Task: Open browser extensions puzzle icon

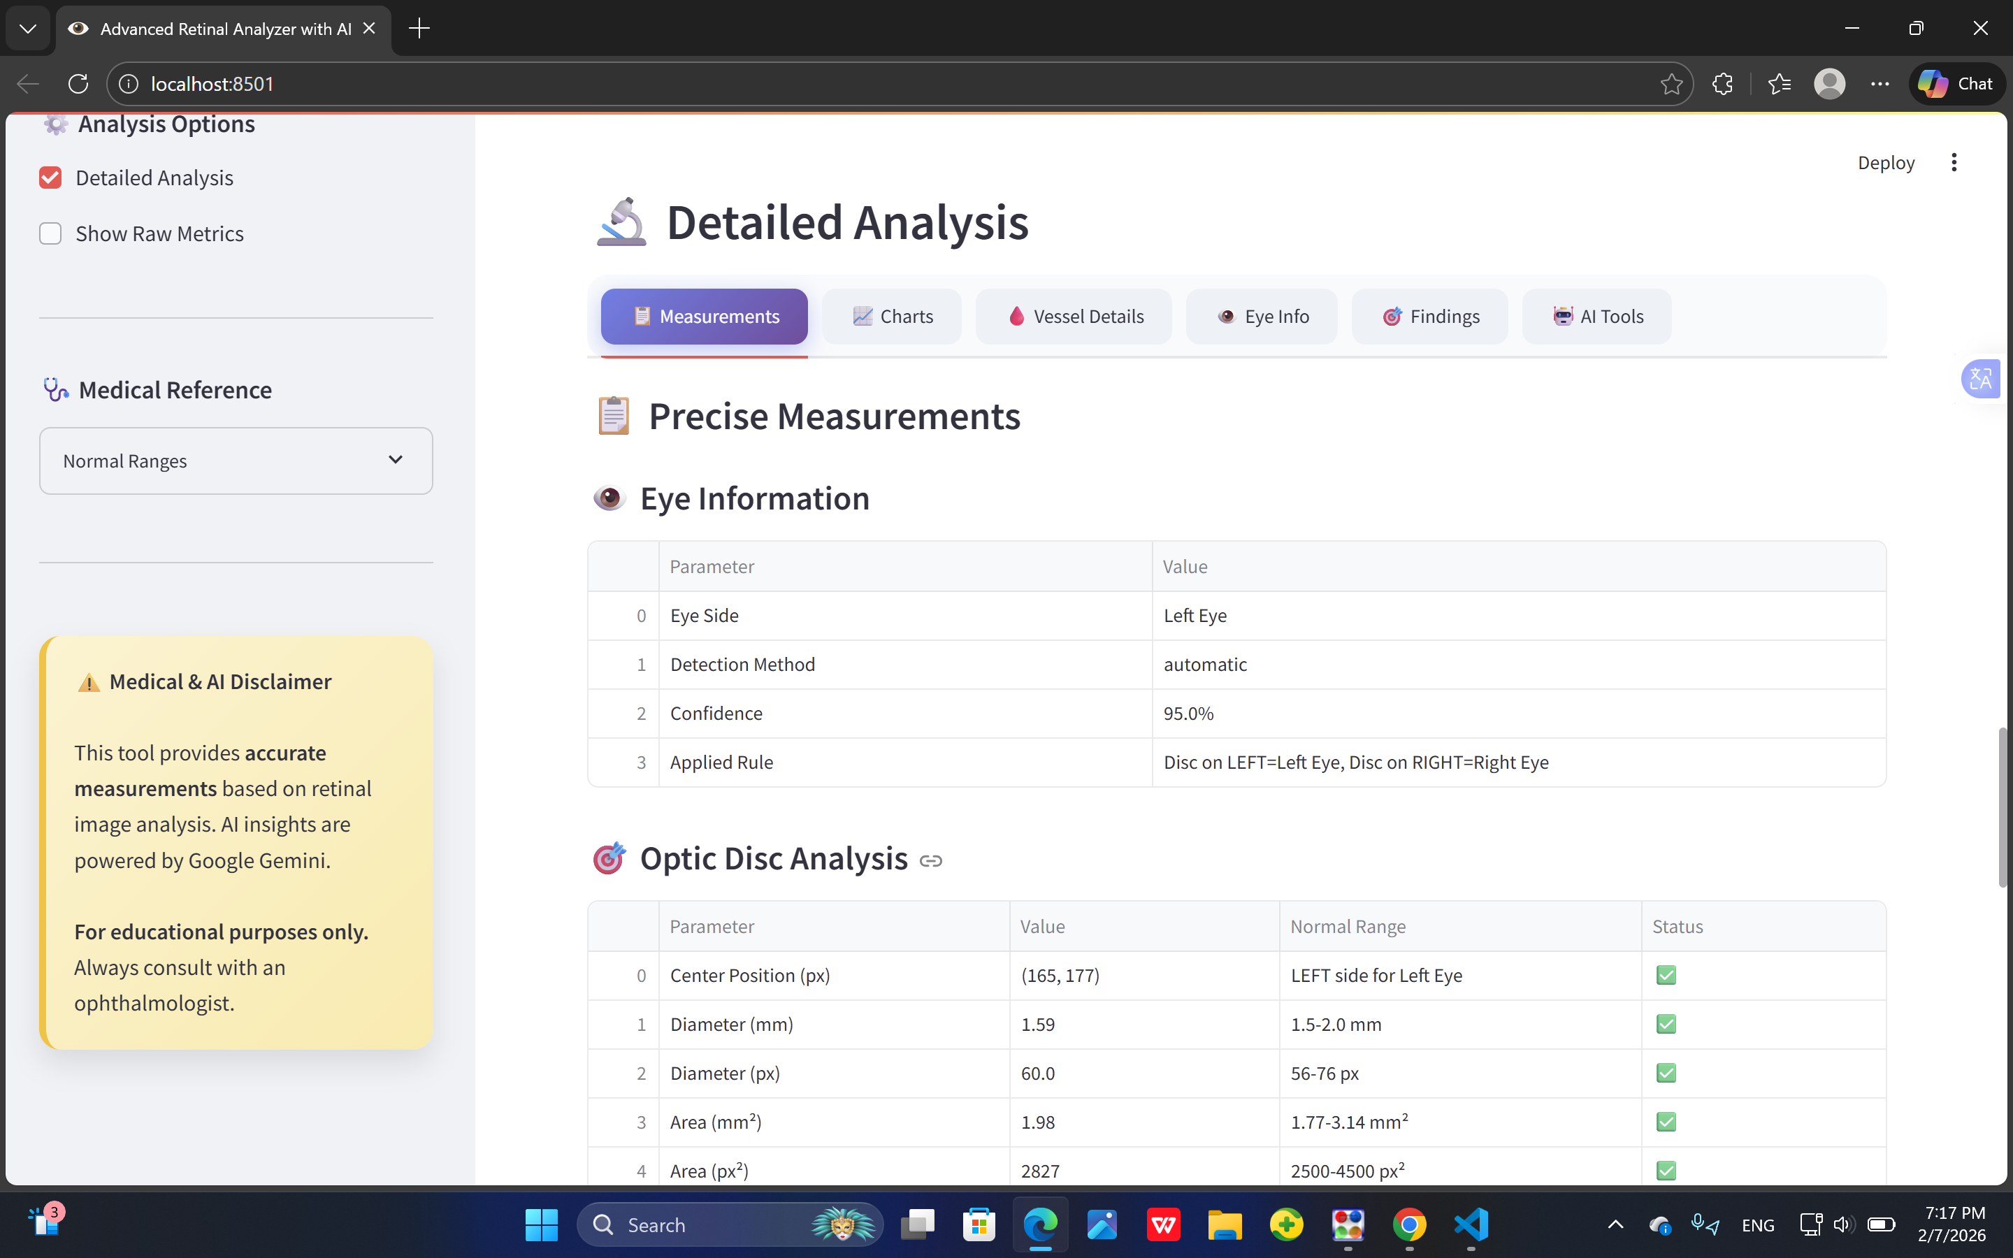Action: click(x=1723, y=84)
